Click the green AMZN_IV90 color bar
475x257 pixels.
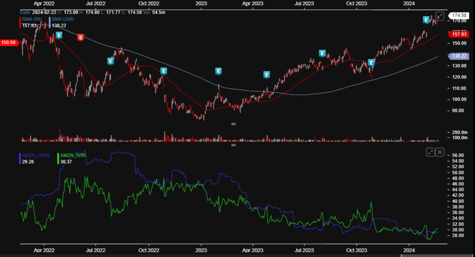pos(58,158)
